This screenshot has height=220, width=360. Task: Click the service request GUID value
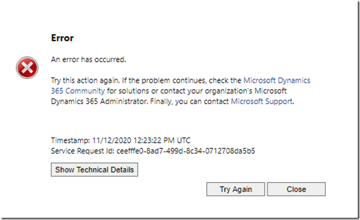tap(186, 151)
